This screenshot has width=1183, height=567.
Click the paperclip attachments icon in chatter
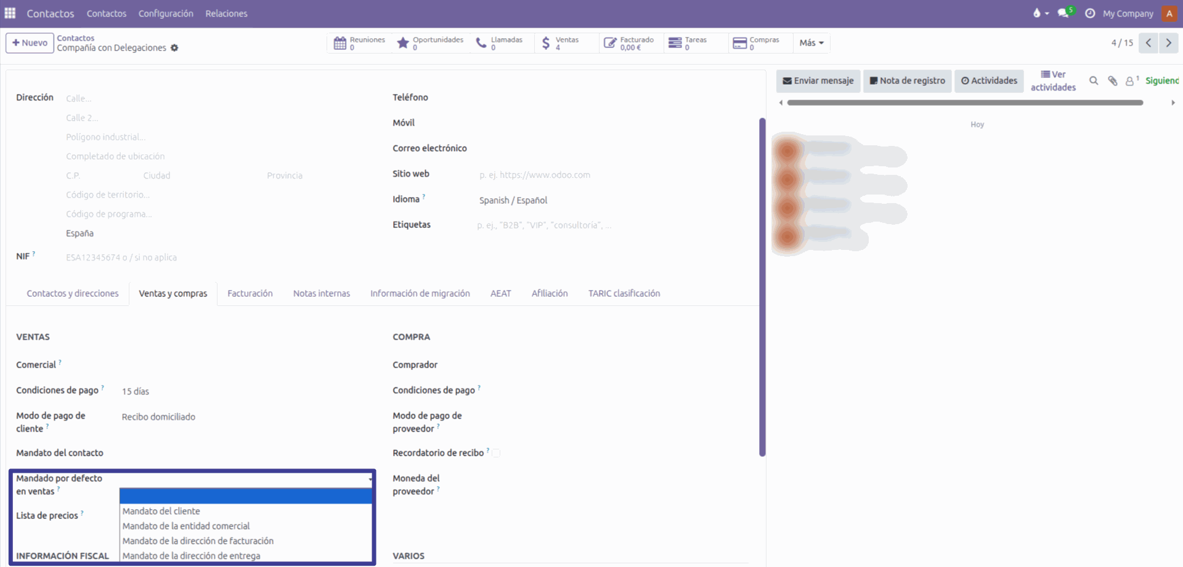(1113, 81)
